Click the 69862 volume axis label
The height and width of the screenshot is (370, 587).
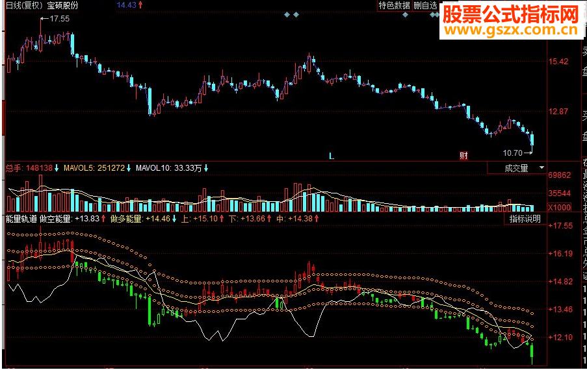560,175
